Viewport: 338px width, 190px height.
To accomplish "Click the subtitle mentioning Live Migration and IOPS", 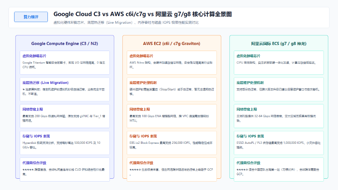I will tap(126, 22).
